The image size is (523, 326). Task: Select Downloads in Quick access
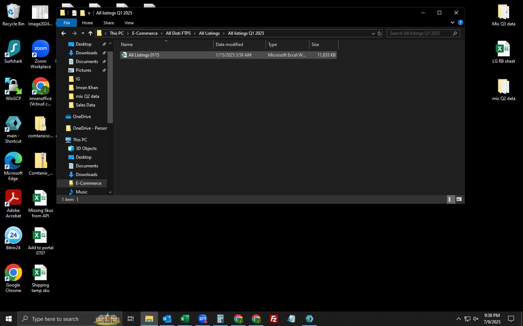pos(86,53)
